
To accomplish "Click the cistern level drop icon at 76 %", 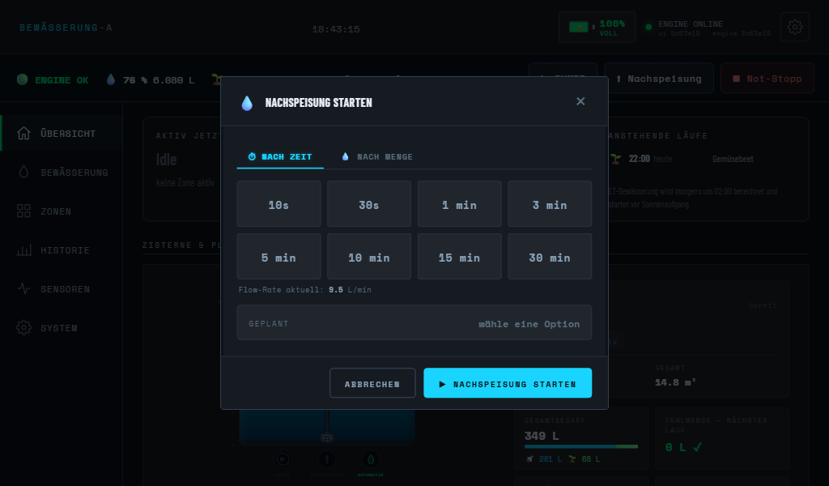I will 110,79.
